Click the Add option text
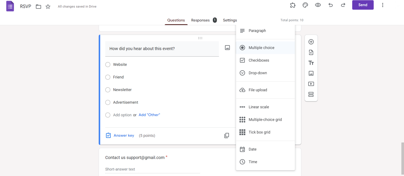The width and height of the screenshot is (404, 176). tap(122, 115)
